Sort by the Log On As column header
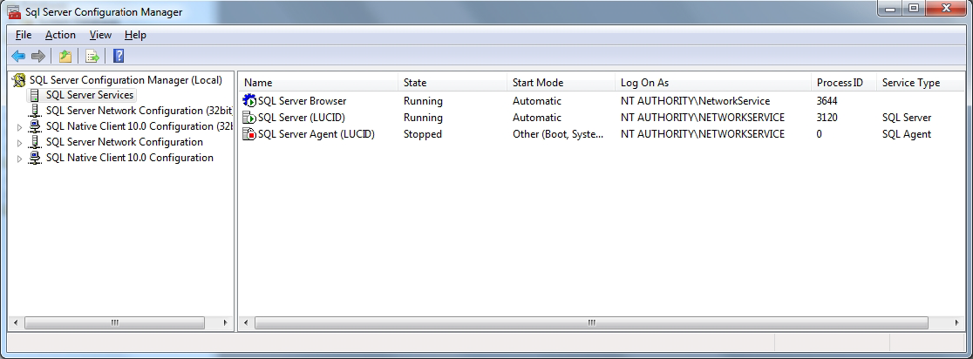973x359 pixels. (713, 83)
